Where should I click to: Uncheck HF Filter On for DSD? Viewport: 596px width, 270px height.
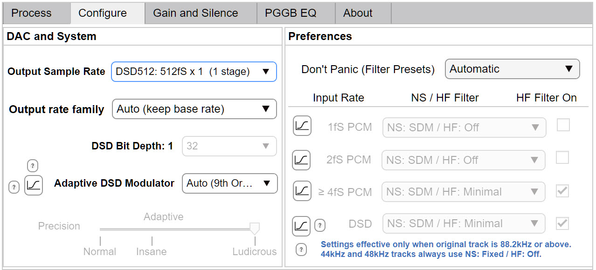pos(562,223)
